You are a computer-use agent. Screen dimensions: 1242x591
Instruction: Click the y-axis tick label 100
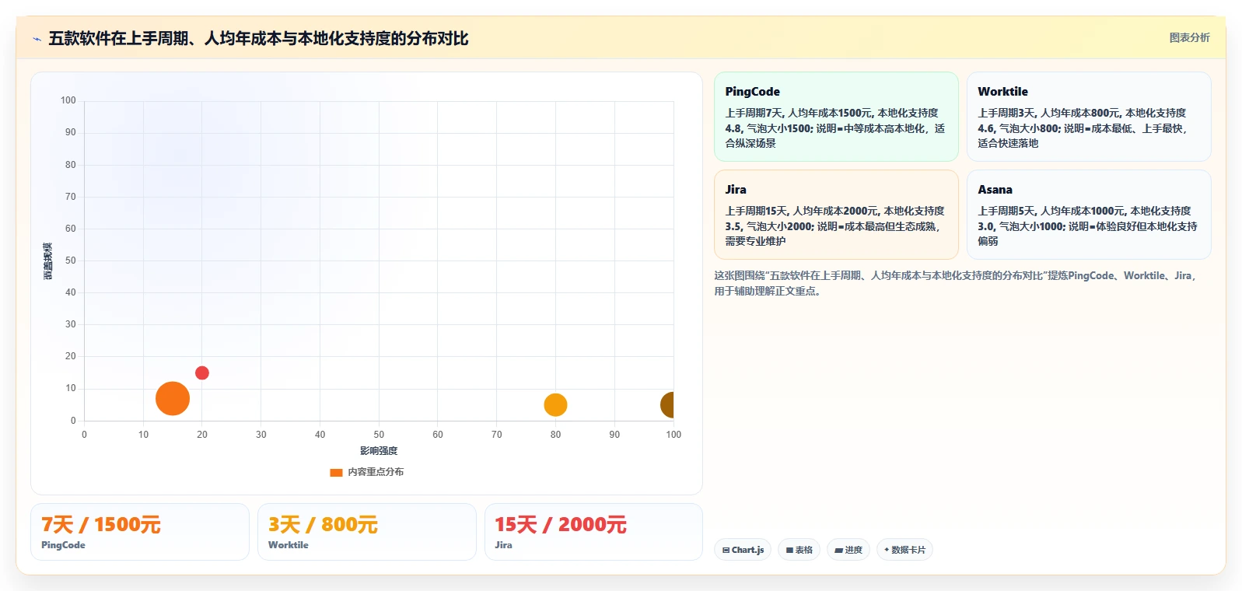(68, 100)
